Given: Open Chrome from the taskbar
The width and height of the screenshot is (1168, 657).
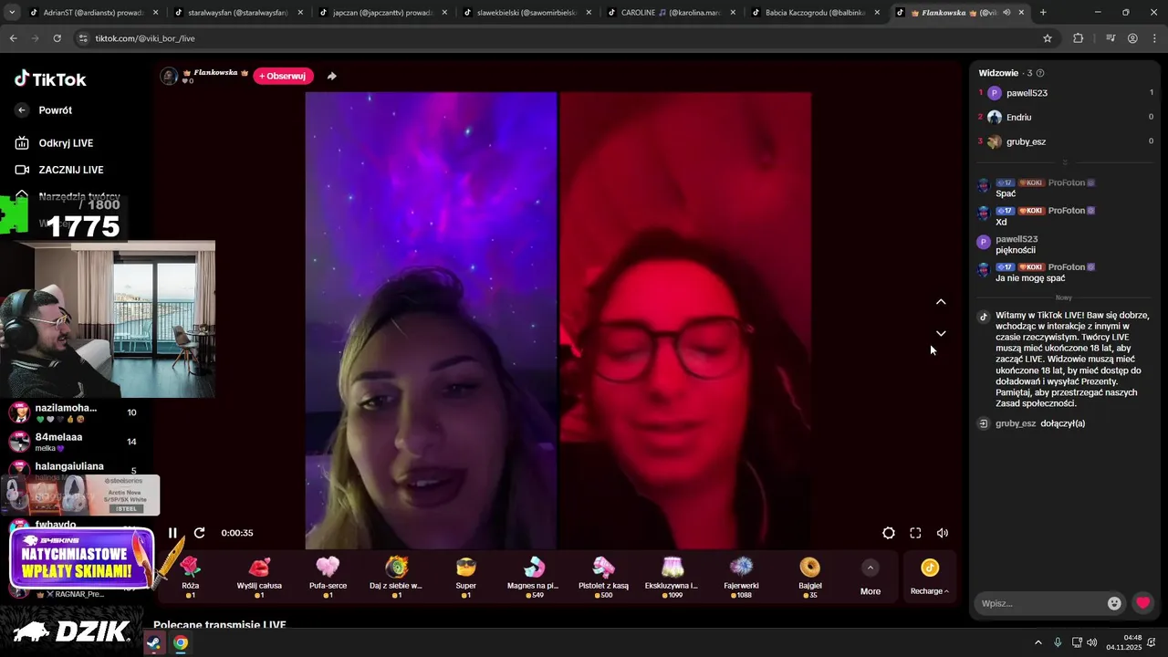Looking at the screenshot, I should 181,642.
